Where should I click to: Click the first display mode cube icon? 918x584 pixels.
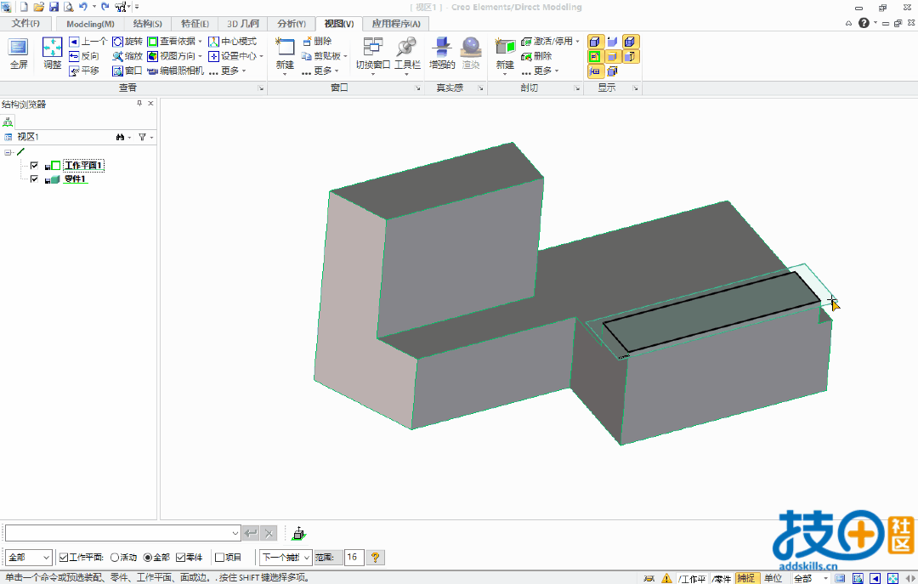click(595, 42)
